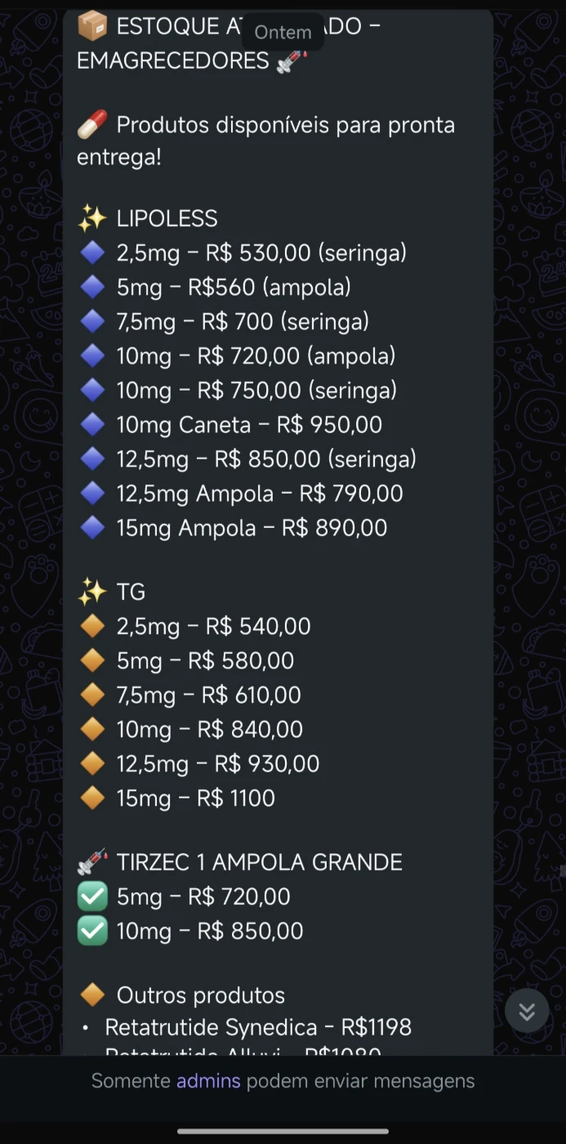566x1144 pixels.
Task: Tap the sparkles emoji next to TG
Action: (x=92, y=592)
